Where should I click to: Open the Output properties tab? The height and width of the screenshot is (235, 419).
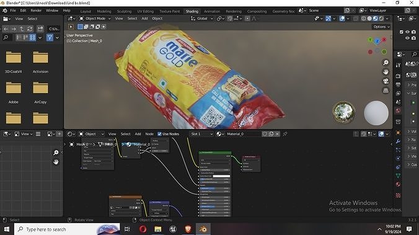398,85
